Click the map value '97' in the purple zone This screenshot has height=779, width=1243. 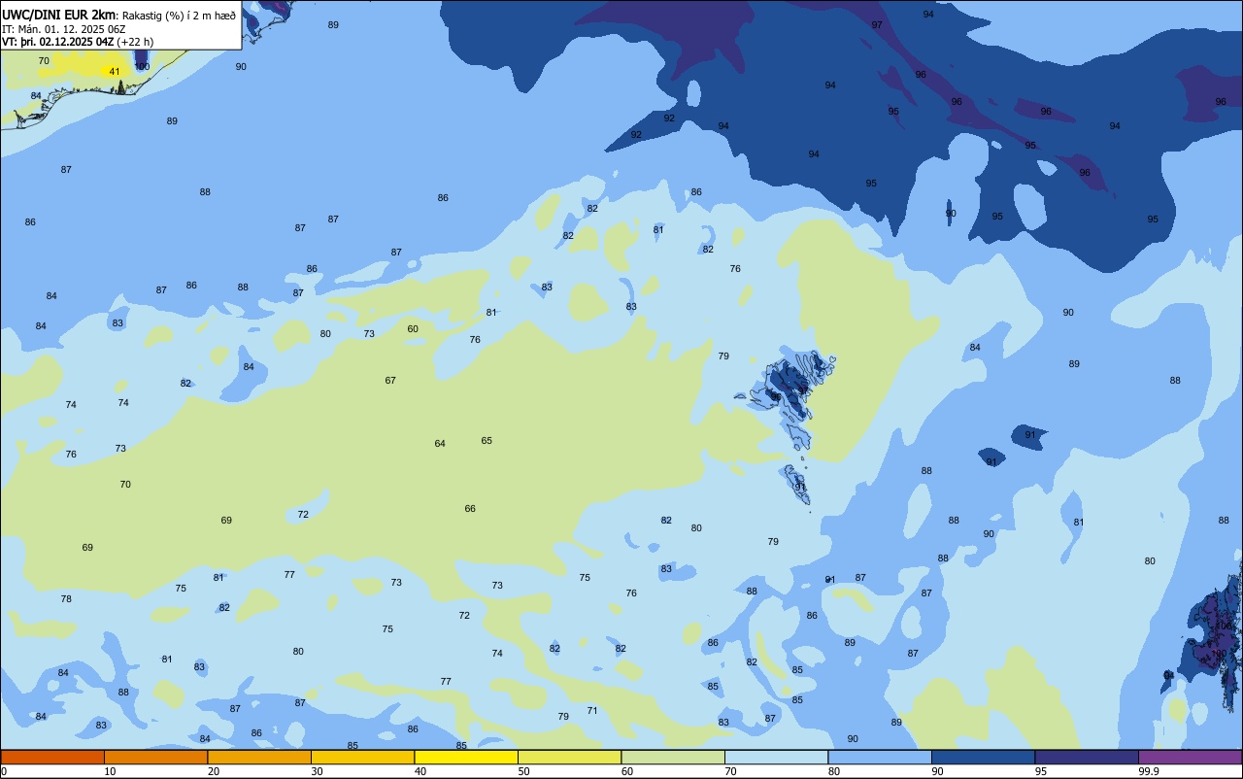(877, 24)
